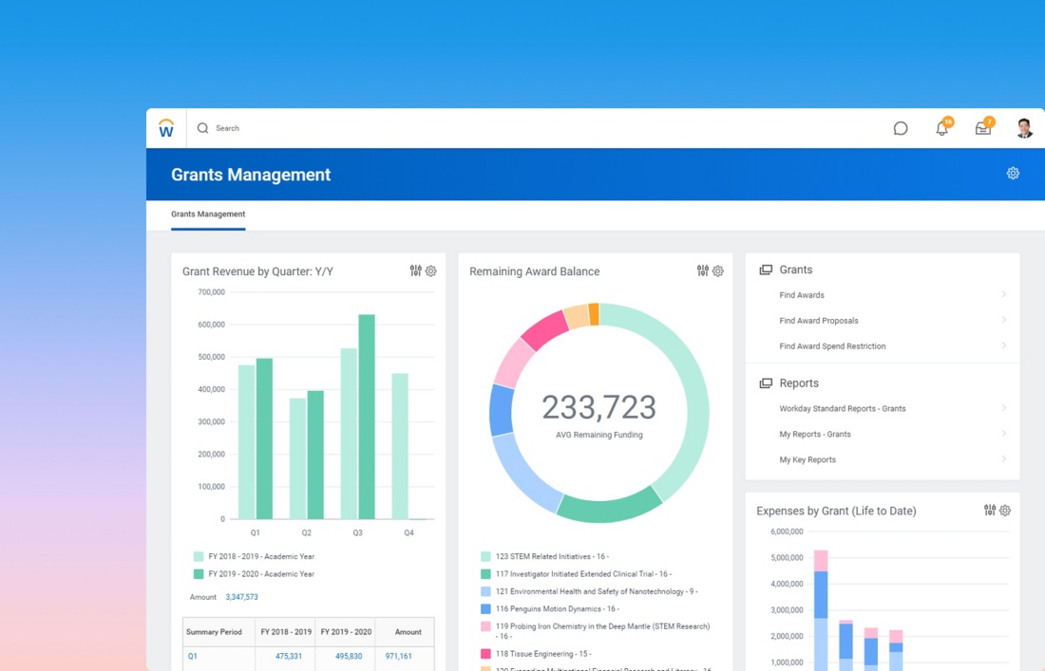This screenshot has height=671, width=1045.
Task: Click the 3,347,573 amount link
Action: [x=241, y=597]
